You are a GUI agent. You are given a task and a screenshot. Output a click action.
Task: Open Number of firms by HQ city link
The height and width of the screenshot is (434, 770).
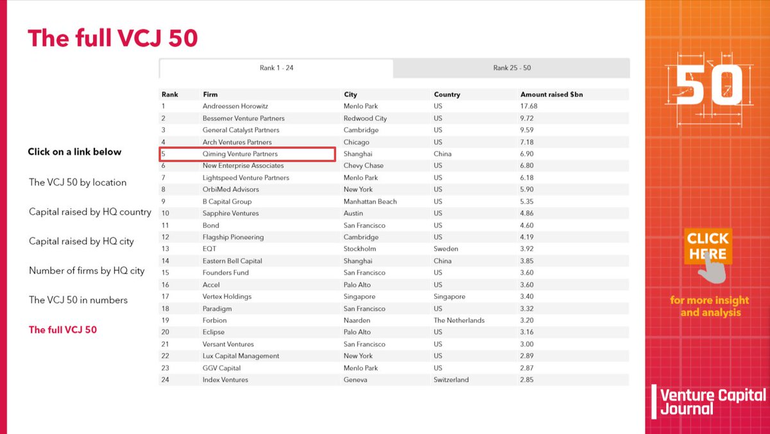87,271
